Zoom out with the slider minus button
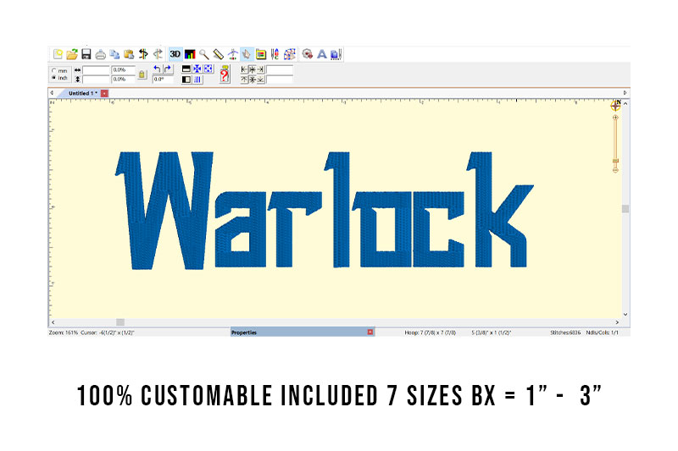 pos(615,170)
